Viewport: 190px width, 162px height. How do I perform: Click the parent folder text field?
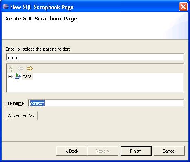coord(95,58)
